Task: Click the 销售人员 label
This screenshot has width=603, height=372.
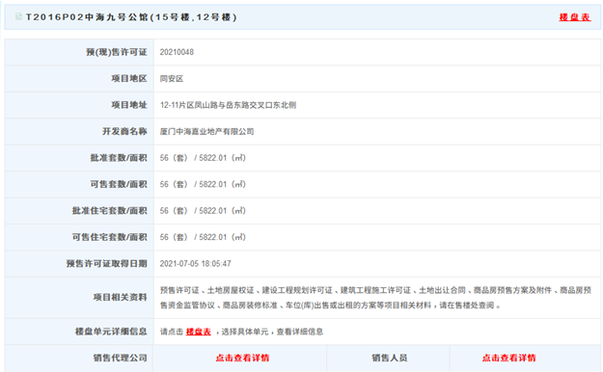Action: coord(389,359)
